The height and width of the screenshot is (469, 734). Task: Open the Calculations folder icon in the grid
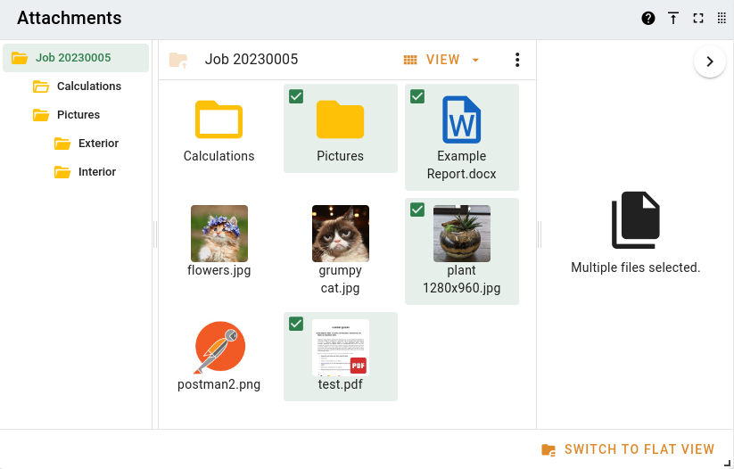click(x=219, y=119)
